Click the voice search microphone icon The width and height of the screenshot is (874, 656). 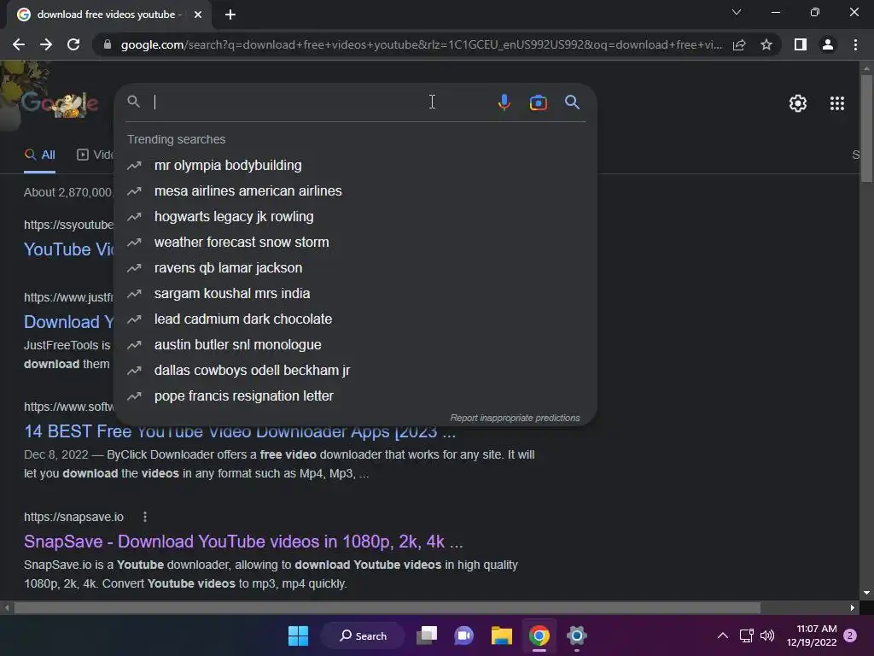[504, 102]
